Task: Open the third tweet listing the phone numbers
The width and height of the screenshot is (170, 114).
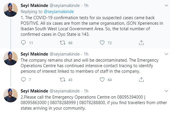Action: click(x=94, y=103)
